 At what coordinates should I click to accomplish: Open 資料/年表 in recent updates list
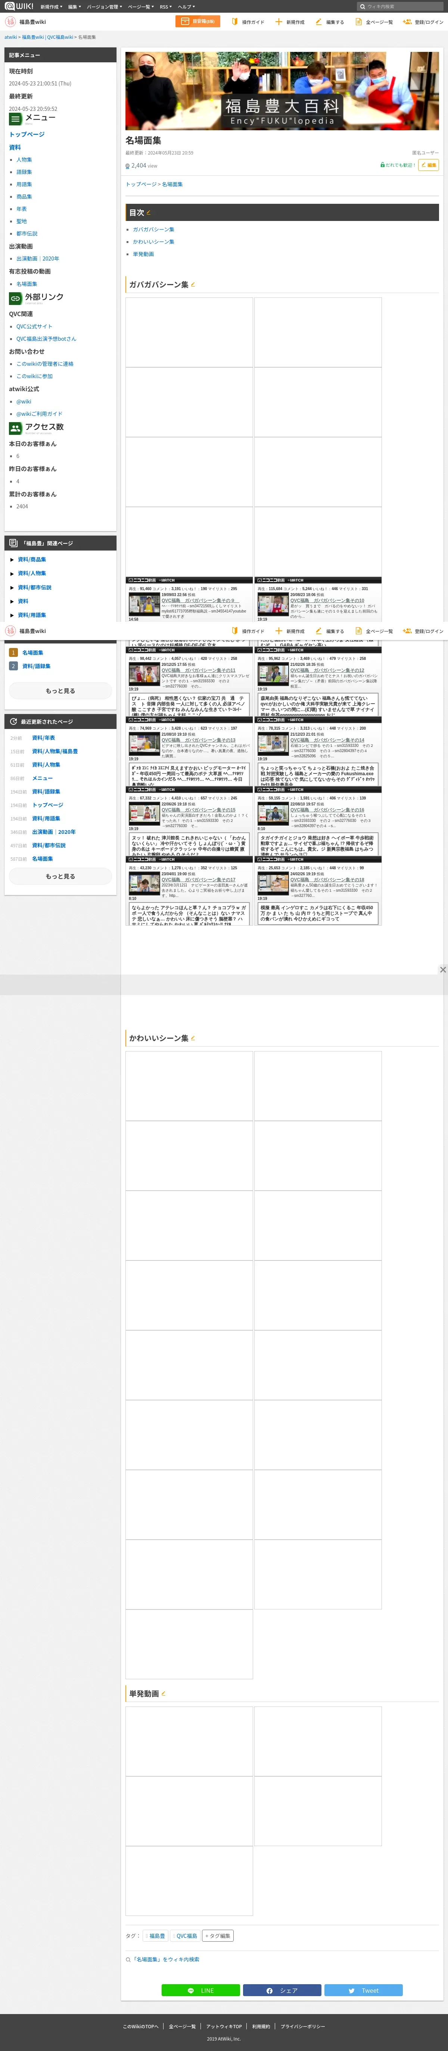point(44,738)
